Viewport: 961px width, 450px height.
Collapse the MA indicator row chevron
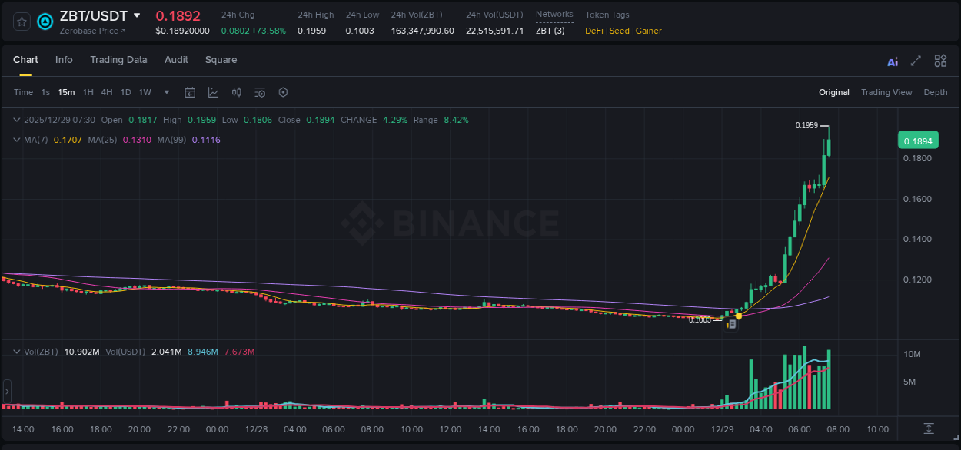pyautogui.click(x=16, y=140)
